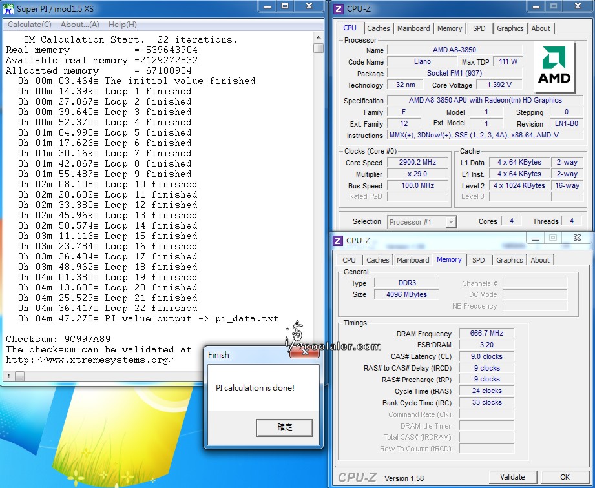Click the CAS# Latency value 9.0 clocks
The height and width of the screenshot is (488, 595).
click(x=486, y=356)
